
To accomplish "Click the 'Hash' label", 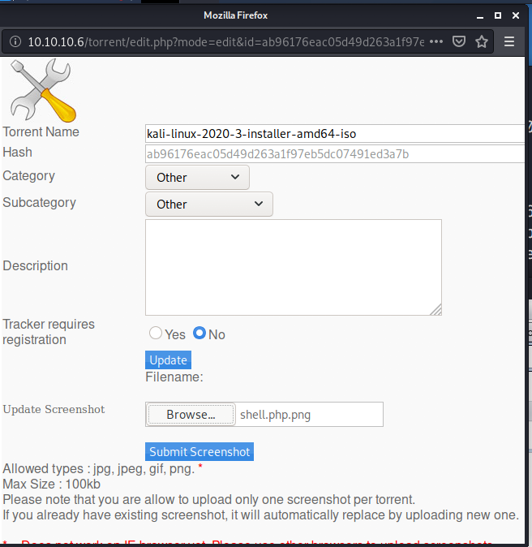I will [x=17, y=153].
